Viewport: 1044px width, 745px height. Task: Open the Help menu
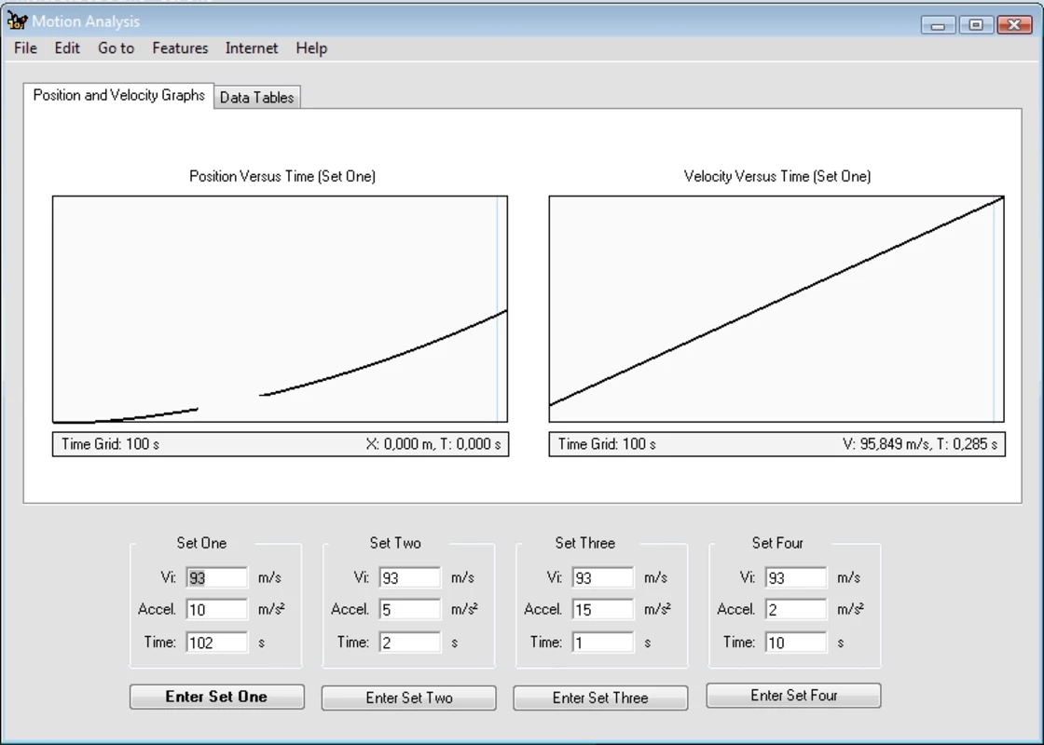[x=311, y=47]
